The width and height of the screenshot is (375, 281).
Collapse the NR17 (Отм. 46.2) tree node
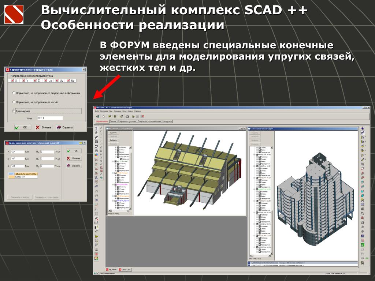tap(255, 178)
